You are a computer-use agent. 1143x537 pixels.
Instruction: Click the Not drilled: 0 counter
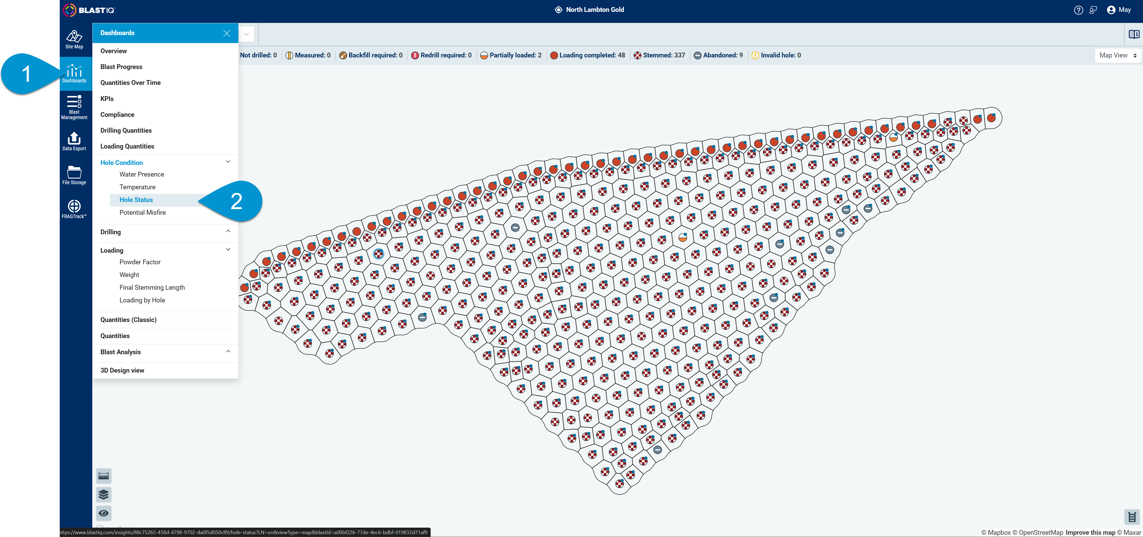click(258, 55)
